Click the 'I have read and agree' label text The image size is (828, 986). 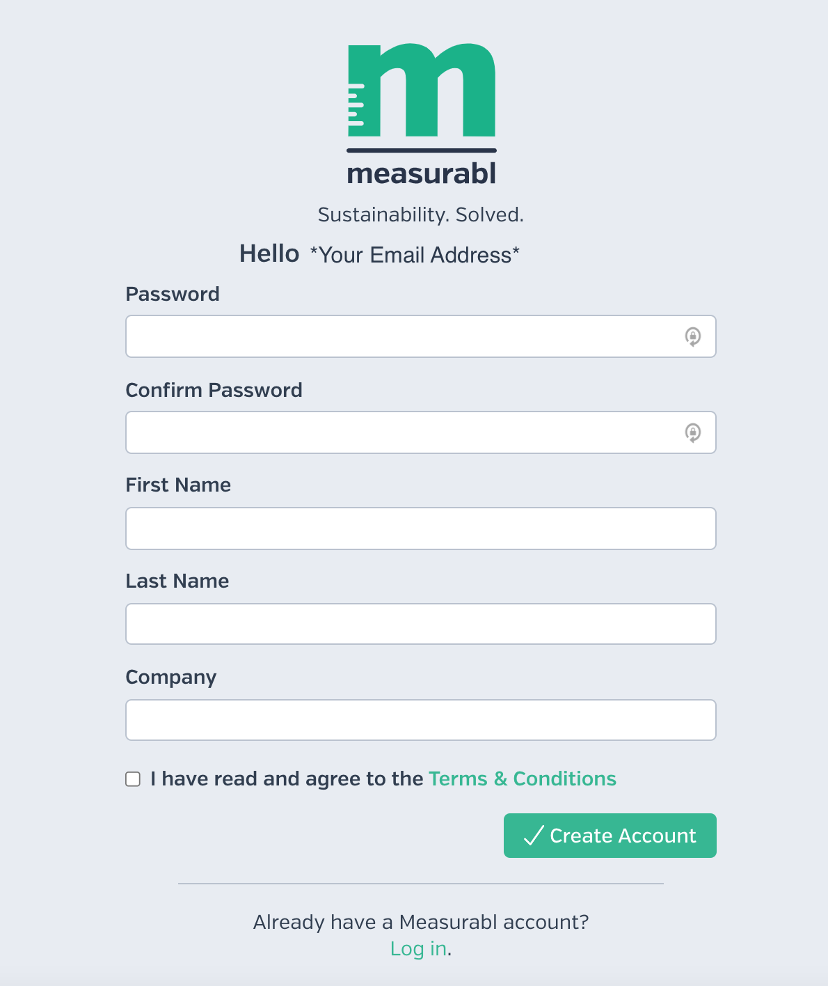click(x=287, y=778)
